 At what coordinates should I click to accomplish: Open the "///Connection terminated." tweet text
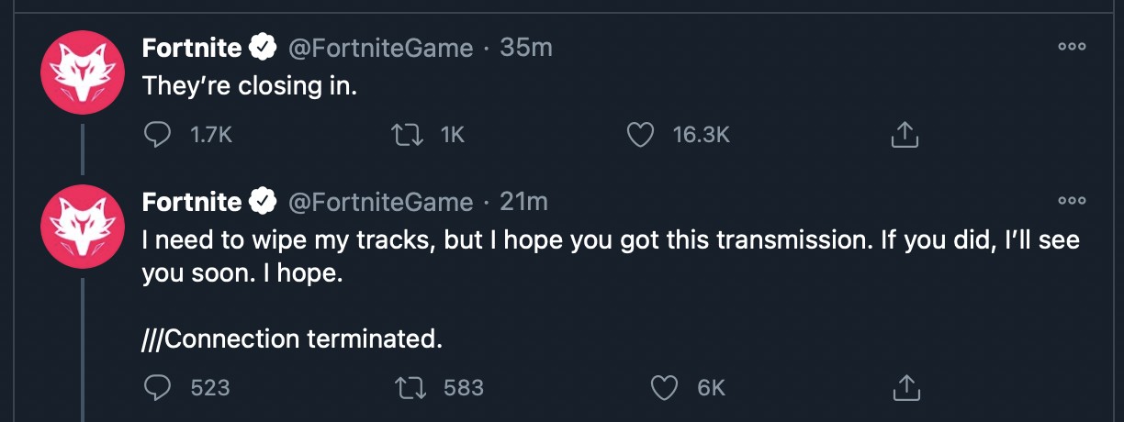(x=292, y=339)
